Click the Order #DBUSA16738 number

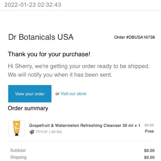pyautogui.click(x=134, y=37)
